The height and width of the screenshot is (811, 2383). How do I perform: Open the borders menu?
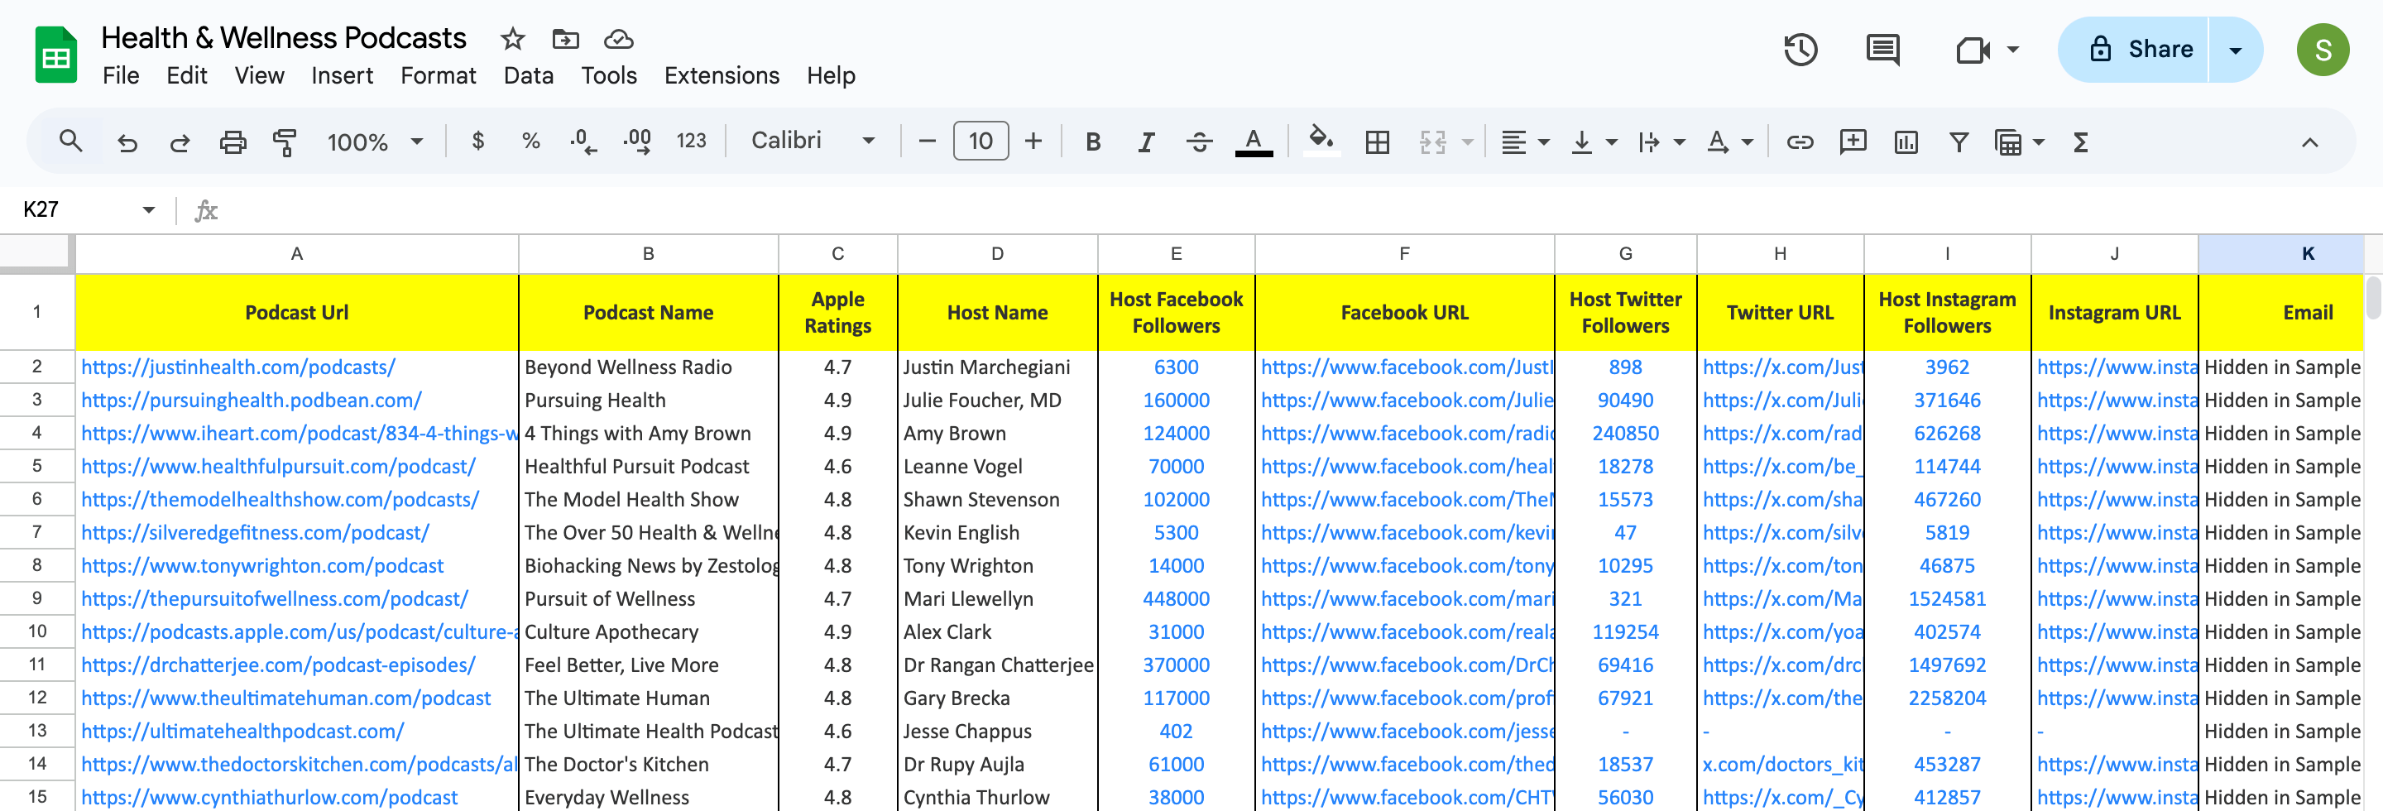pos(1378,142)
